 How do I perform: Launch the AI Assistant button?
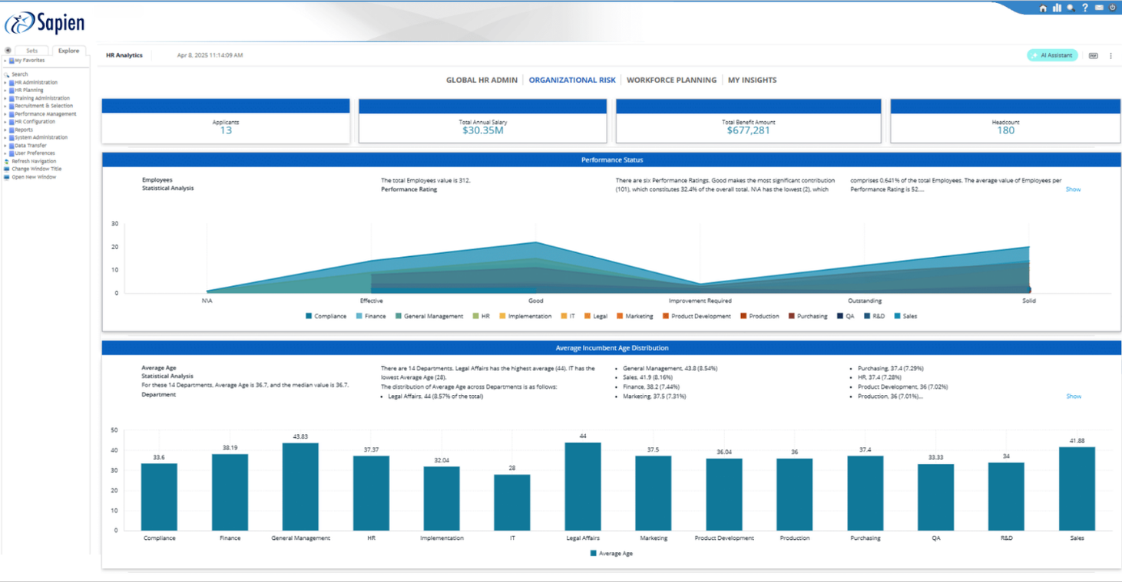tap(1052, 55)
